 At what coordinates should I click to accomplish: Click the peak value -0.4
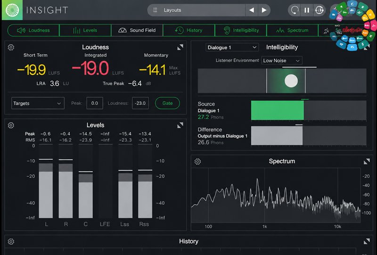65,134
